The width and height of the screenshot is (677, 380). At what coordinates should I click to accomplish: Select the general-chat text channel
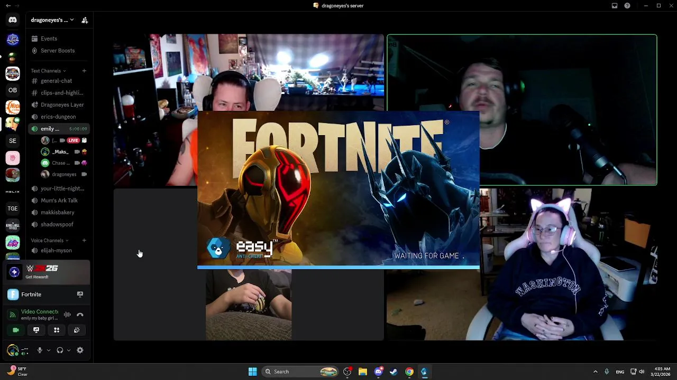[x=59, y=81]
